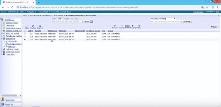Check the box for request 127
The image size is (221, 107).
25,34
